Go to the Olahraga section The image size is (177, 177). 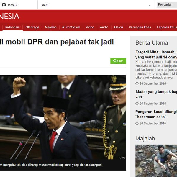click(x=32, y=27)
